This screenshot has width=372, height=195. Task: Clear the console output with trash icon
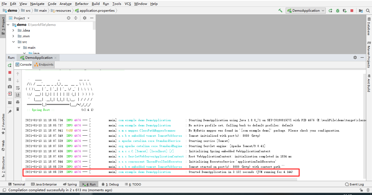click(17, 109)
